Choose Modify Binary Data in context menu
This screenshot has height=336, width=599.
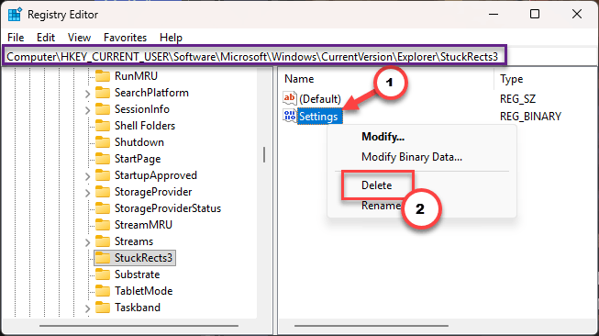tap(412, 157)
